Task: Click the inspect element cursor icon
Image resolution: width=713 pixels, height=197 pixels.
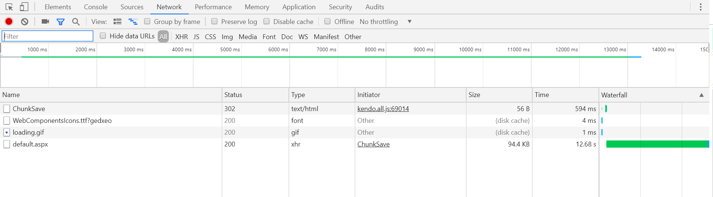Action: pyautogui.click(x=9, y=7)
